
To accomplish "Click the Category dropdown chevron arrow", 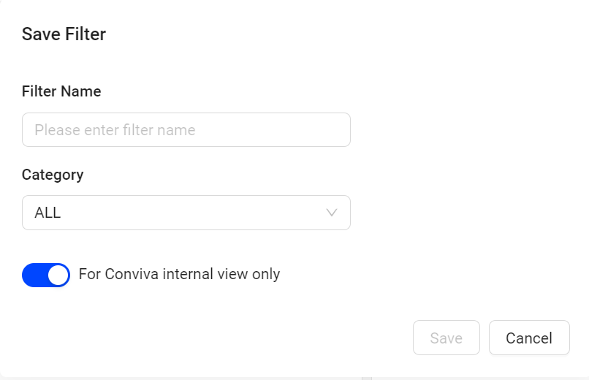I will (331, 213).
